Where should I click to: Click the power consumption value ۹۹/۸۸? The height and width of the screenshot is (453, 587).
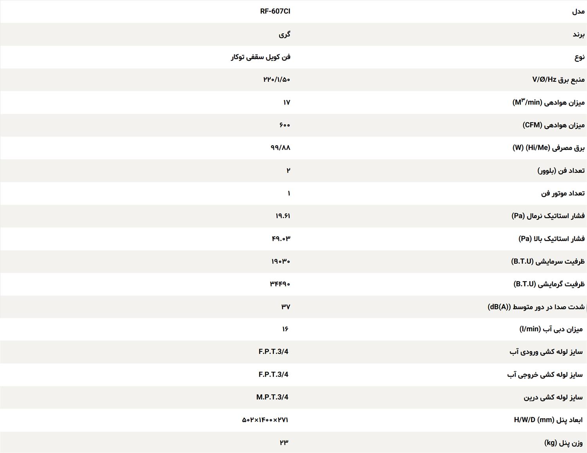[x=280, y=148]
